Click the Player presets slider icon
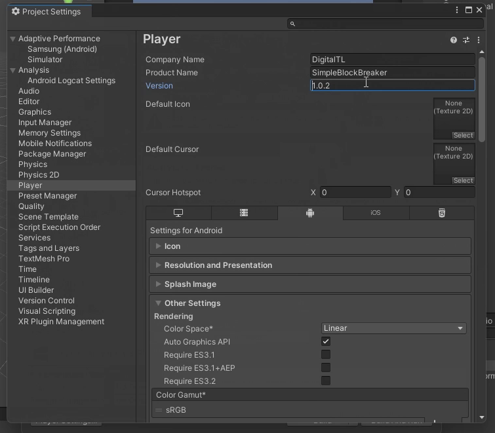This screenshot has width=495, height=433. [466, 40]
